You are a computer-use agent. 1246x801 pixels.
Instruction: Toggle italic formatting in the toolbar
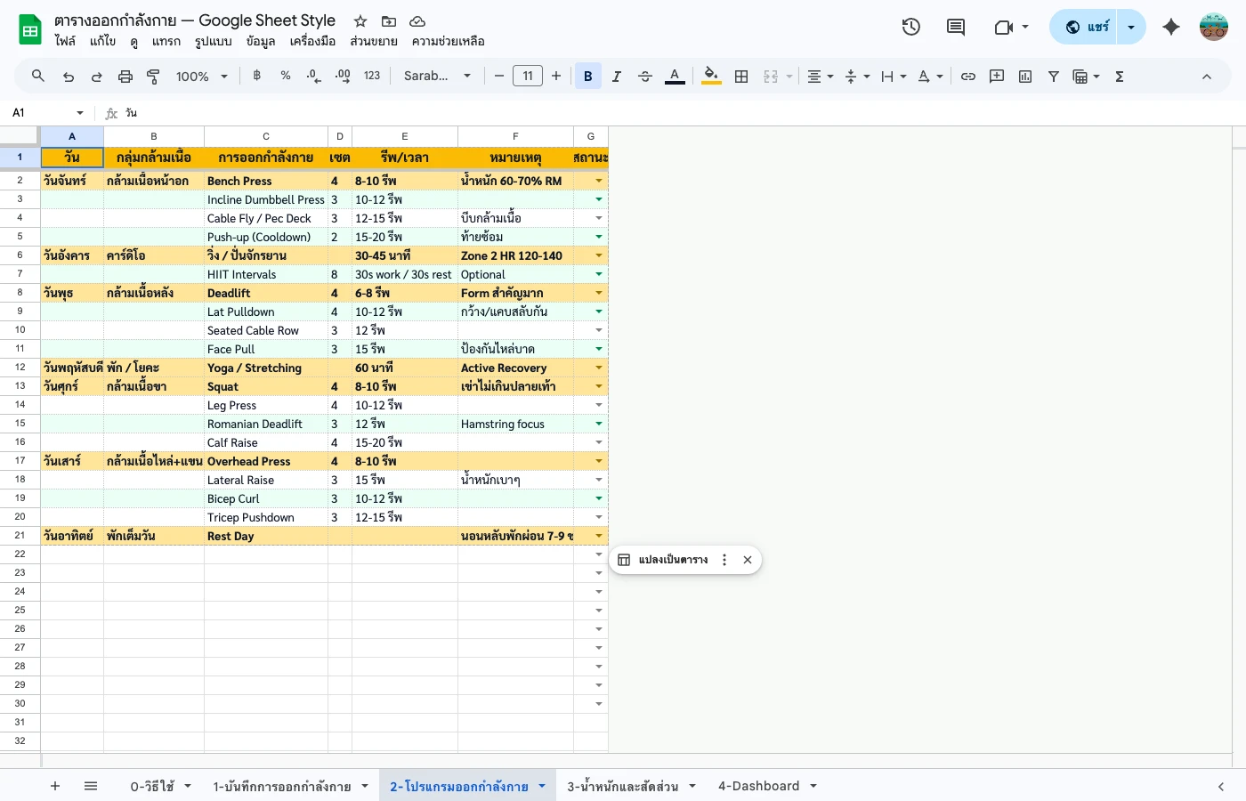pyautogui.click(x=616, y=76)
